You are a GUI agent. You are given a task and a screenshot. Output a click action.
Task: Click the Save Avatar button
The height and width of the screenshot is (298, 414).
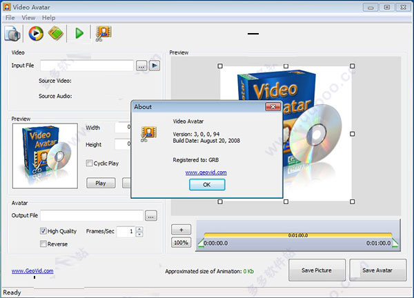click(377, 270)
